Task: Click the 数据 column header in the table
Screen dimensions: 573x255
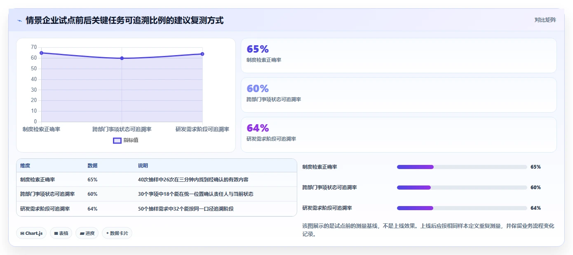Action: 92,166
